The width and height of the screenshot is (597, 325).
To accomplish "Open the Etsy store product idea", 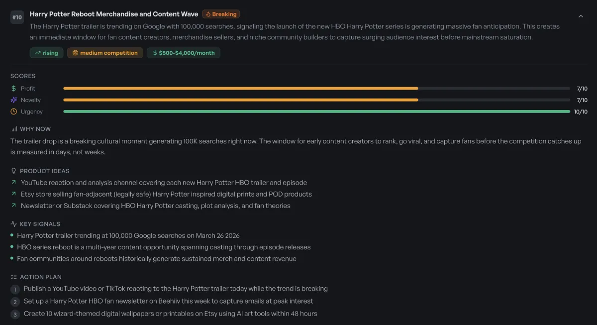I will pyautogui.click(x=166, y=194).
